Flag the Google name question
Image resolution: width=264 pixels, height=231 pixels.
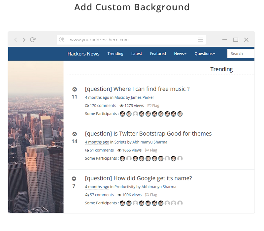pyautogui.click(x=151, y=195)
